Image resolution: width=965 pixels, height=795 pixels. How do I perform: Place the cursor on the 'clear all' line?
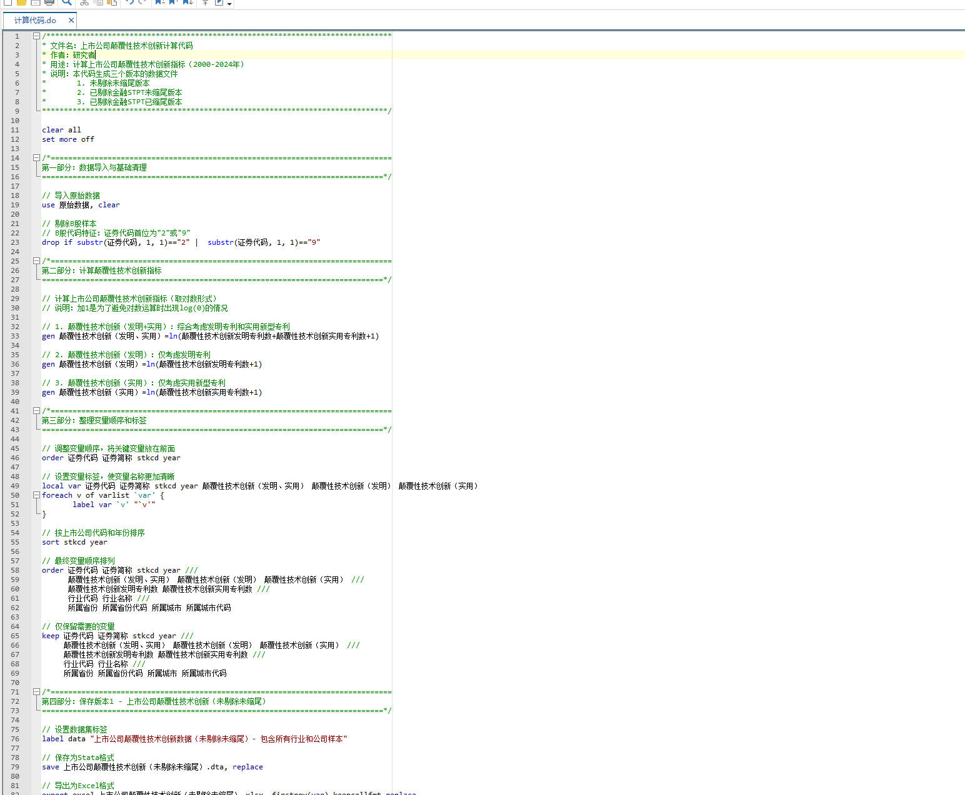pyautogui.click(x=61, y=130)
